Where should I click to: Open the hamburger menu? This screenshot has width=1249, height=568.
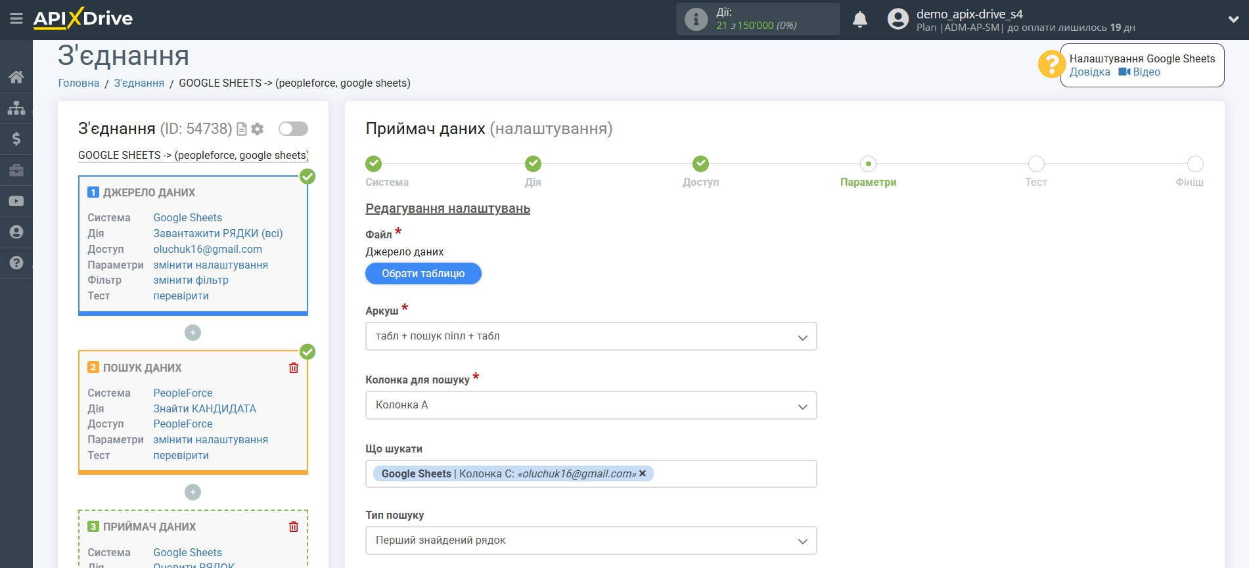point(16,19)
